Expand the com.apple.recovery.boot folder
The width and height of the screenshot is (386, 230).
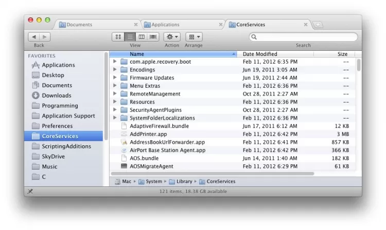pyautogui.click(x=115, y=62)
